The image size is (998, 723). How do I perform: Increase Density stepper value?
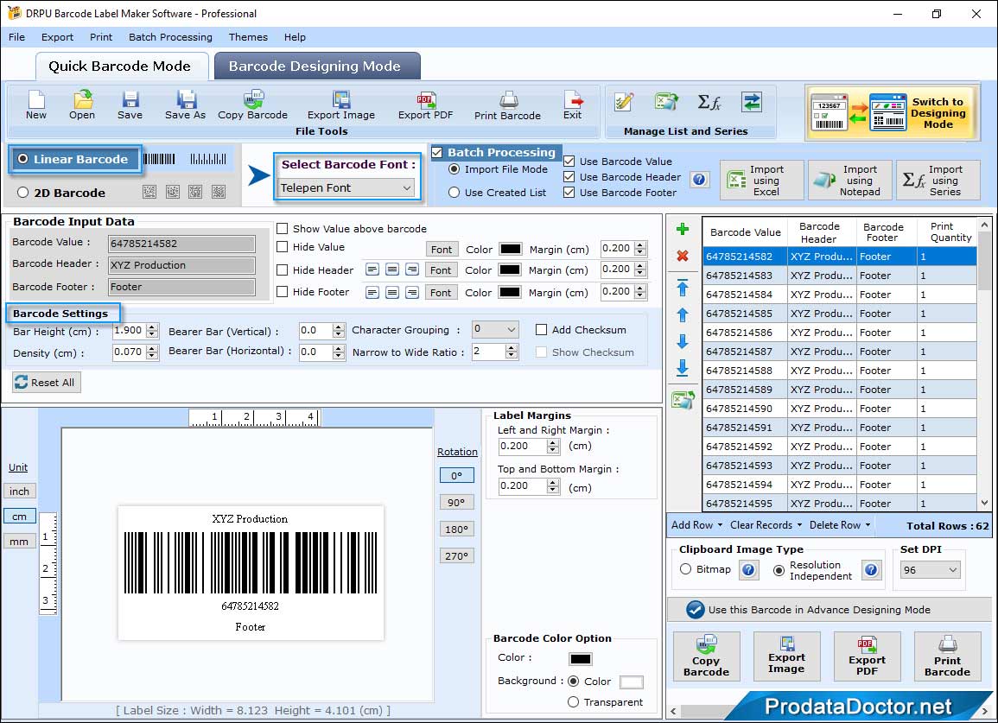pyautogui.click(x=152, y=349)
